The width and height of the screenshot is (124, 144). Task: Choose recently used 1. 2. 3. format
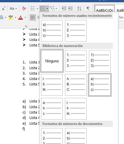(76, 31)
